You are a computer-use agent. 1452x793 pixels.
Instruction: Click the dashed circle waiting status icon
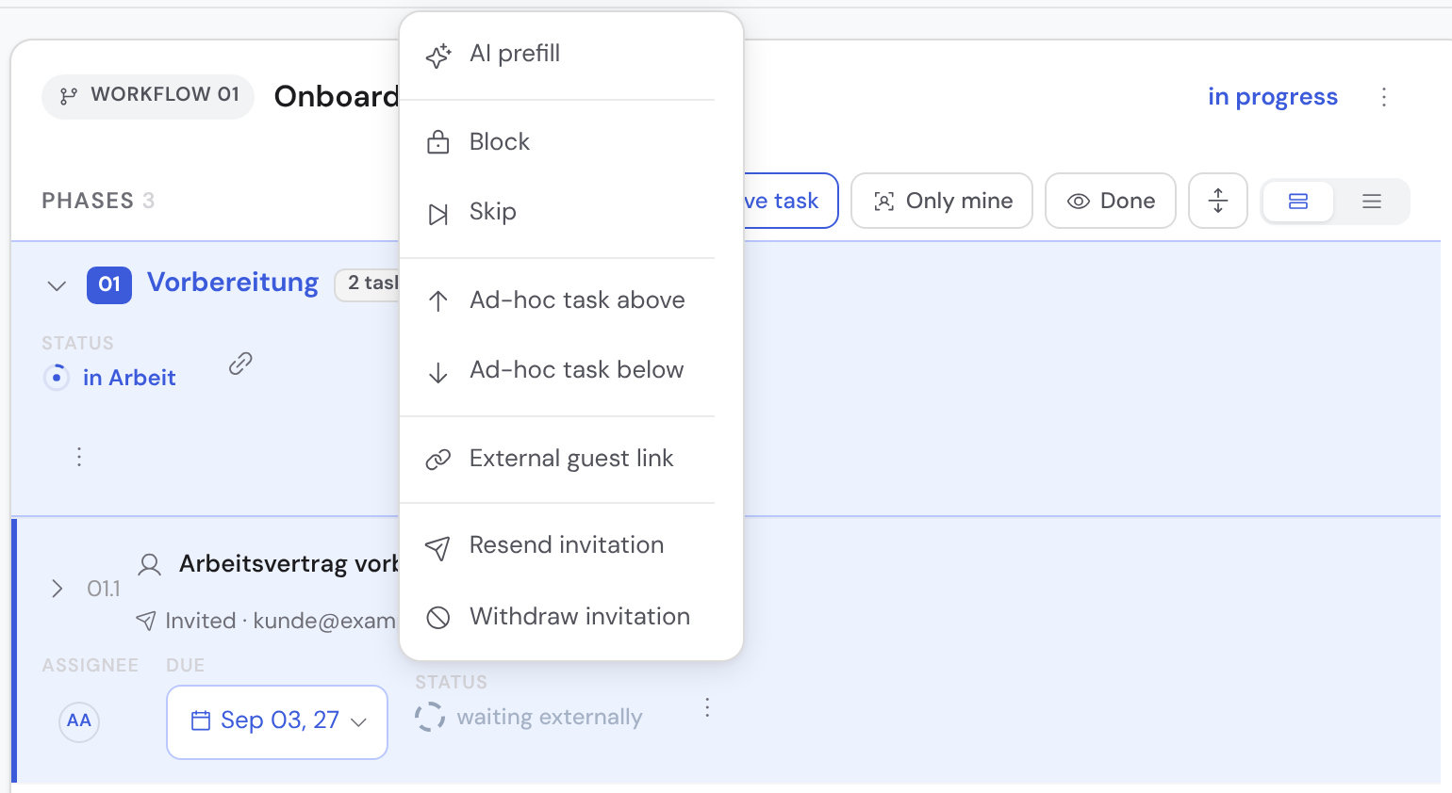430,718
